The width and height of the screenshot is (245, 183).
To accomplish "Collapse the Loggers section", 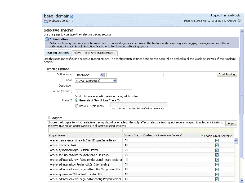I will pyautogui.click(x=49, y=118).
